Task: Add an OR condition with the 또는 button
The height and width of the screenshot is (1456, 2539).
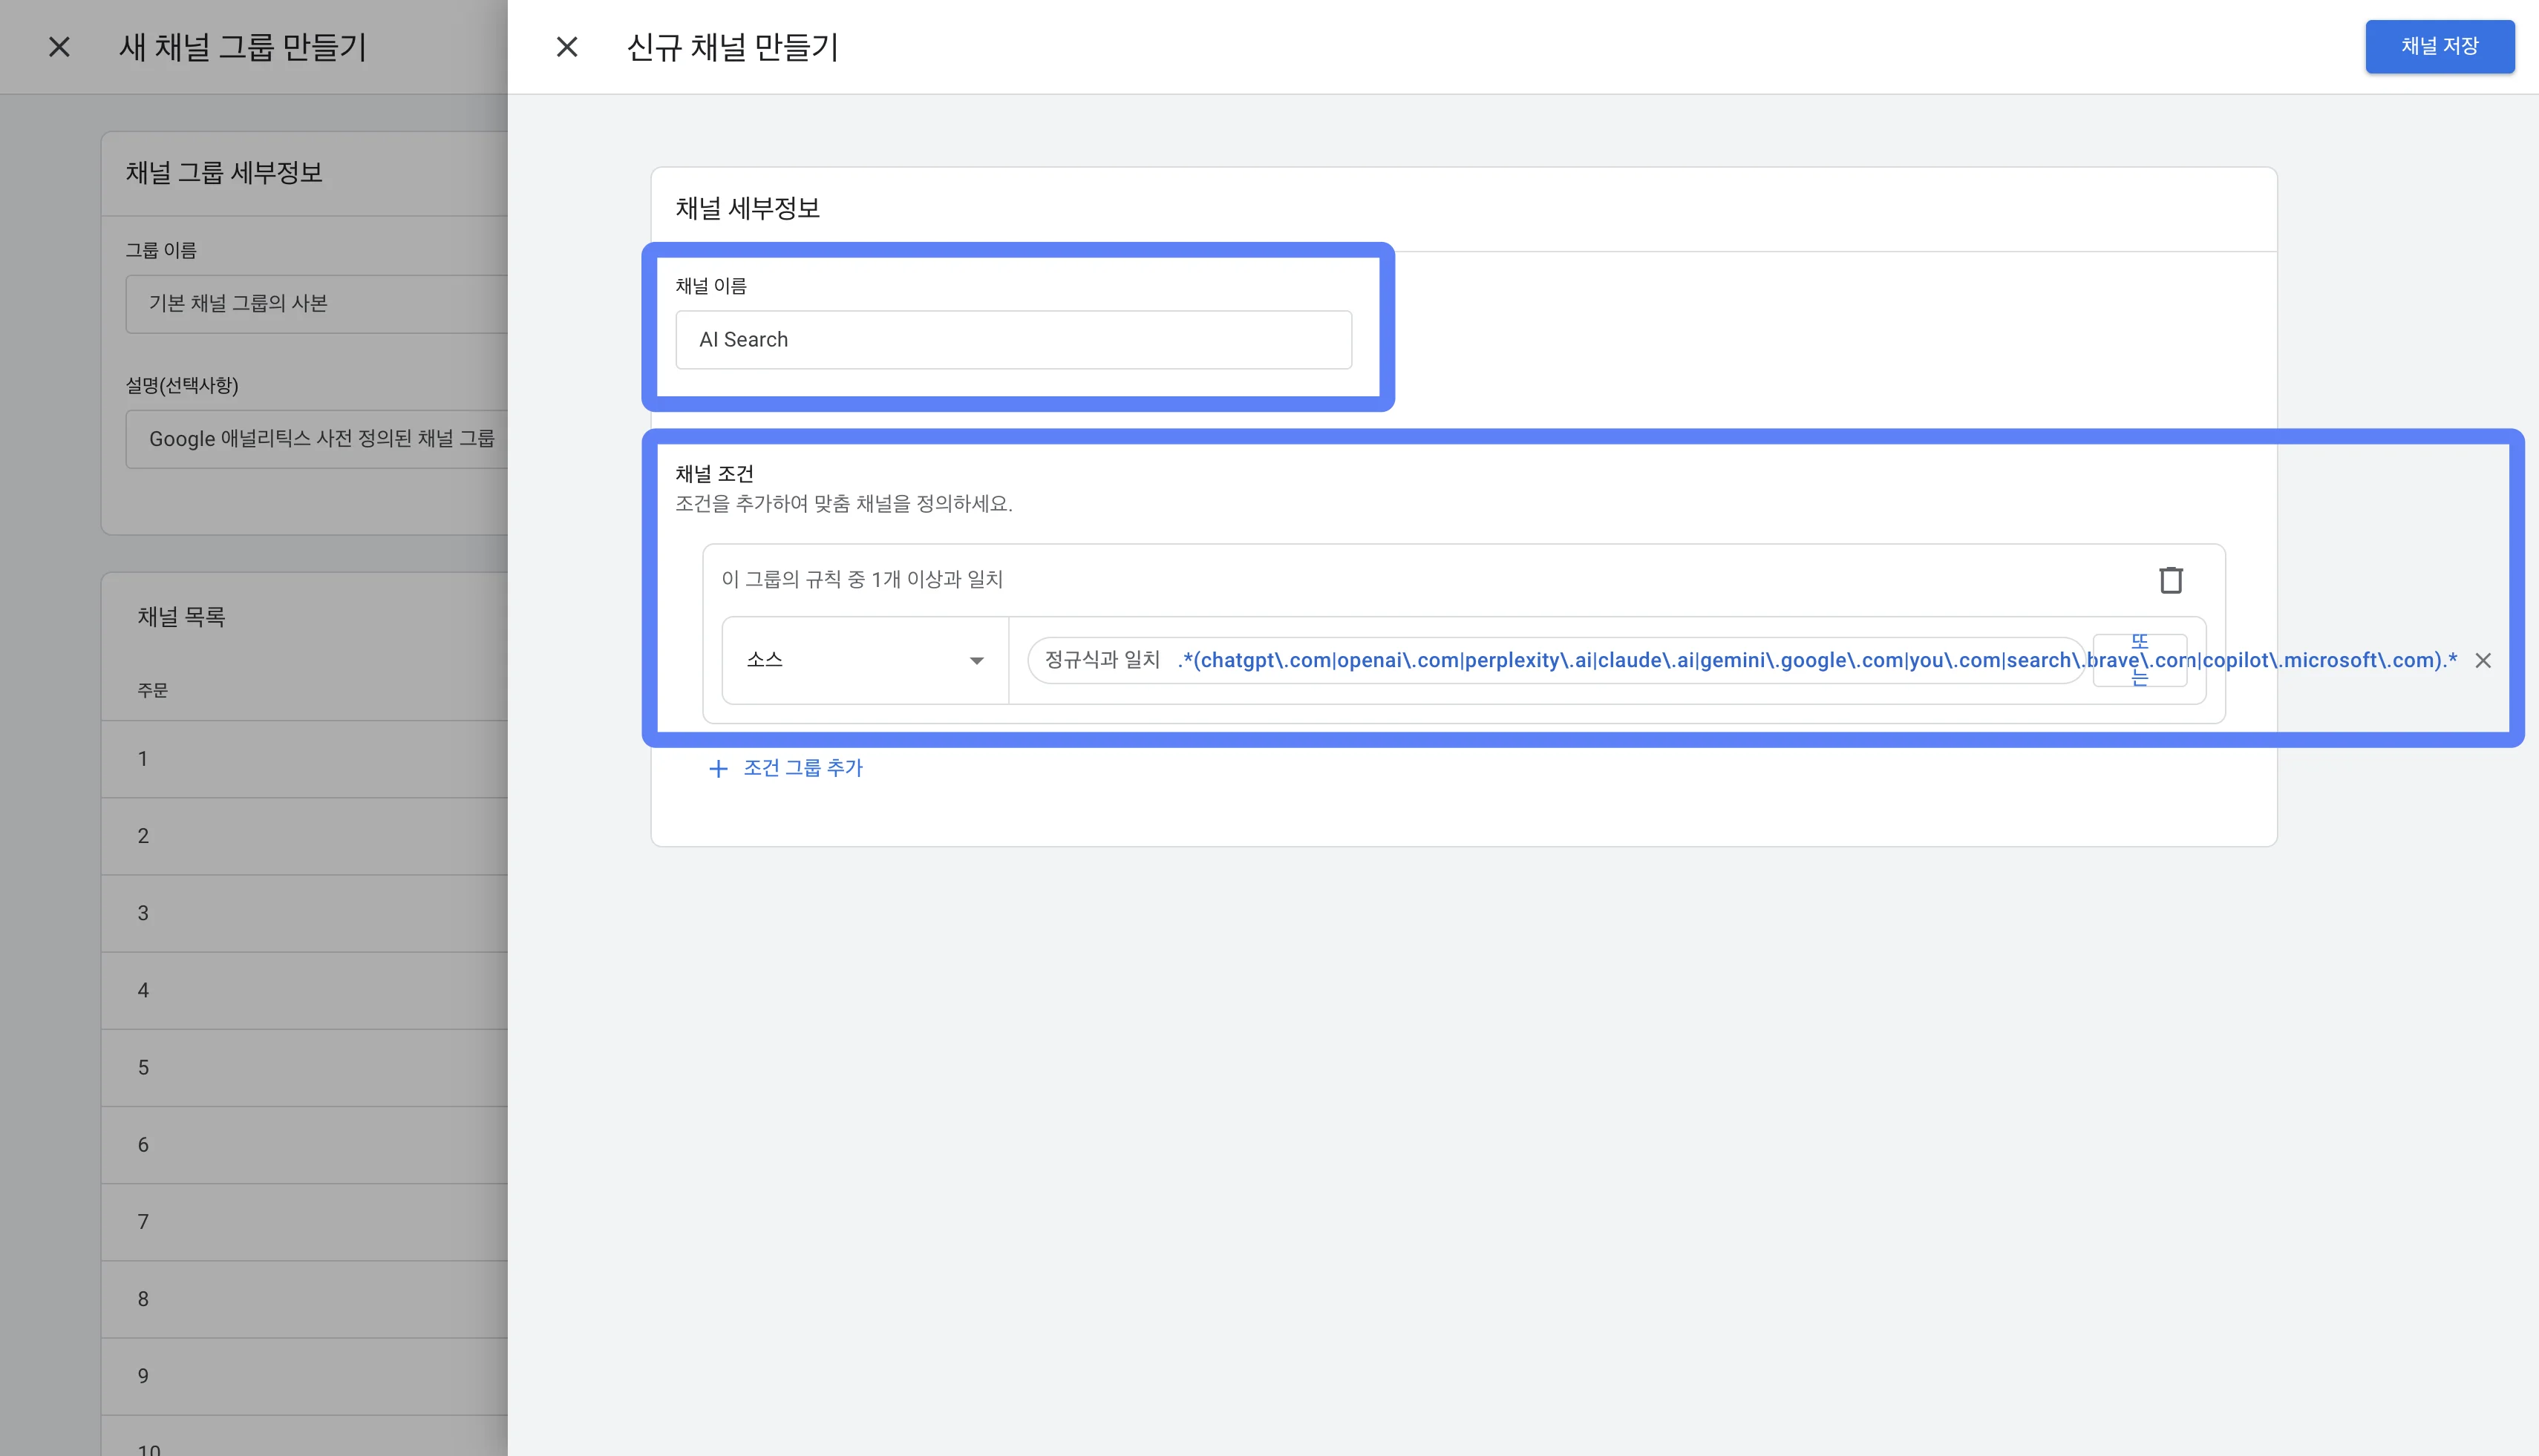Action: point(2140,660)
